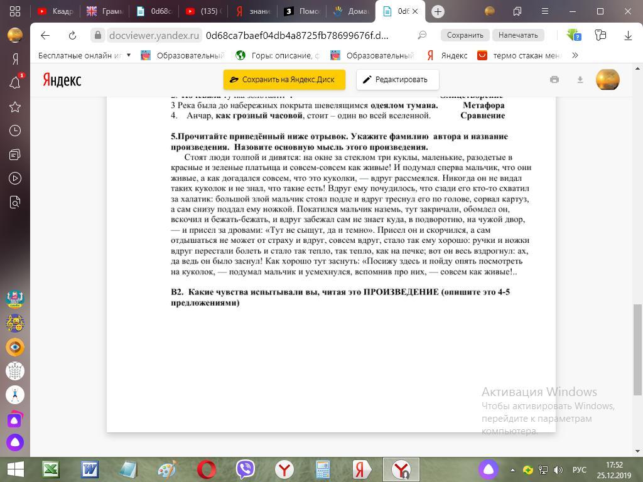The width and height of the screenshot is (643, 482).
Task: Open Calculator from the taskbar
Action: 323,469
